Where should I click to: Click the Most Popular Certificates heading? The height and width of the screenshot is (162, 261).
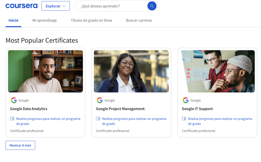point(42,40)
